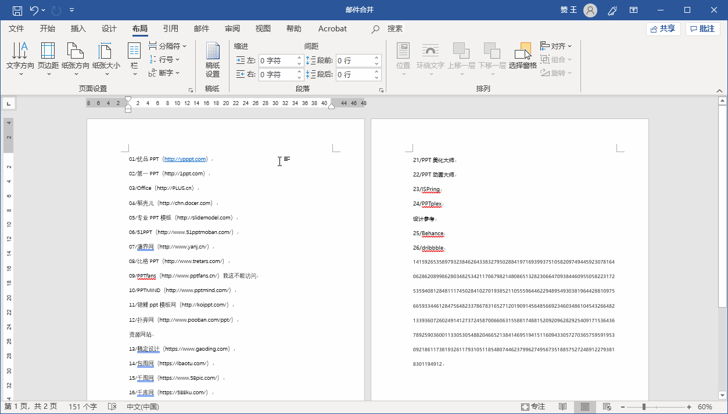The image size is (728, 414).
Task: Open the http://ypppt.com hyperlink
Action: pos(185,159)
